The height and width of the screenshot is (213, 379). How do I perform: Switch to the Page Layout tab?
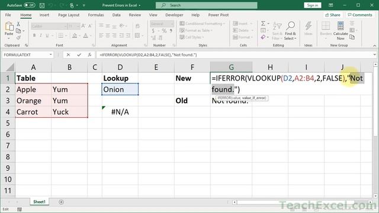pyautogui.click(x=69, y=15)
